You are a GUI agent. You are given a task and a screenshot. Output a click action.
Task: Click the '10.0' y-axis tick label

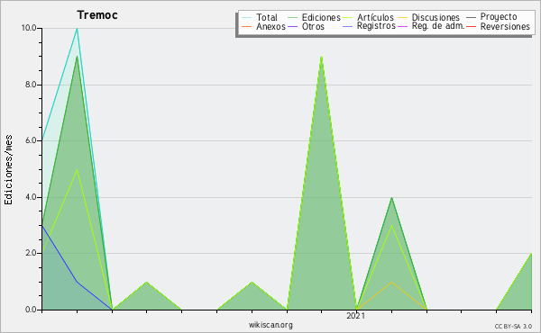(x=29, y=28)
